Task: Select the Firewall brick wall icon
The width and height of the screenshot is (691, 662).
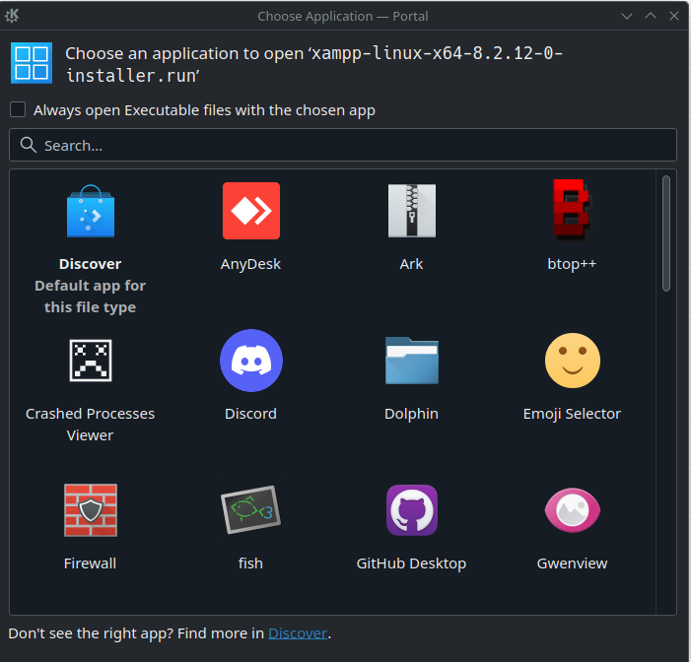Action: 91,510
